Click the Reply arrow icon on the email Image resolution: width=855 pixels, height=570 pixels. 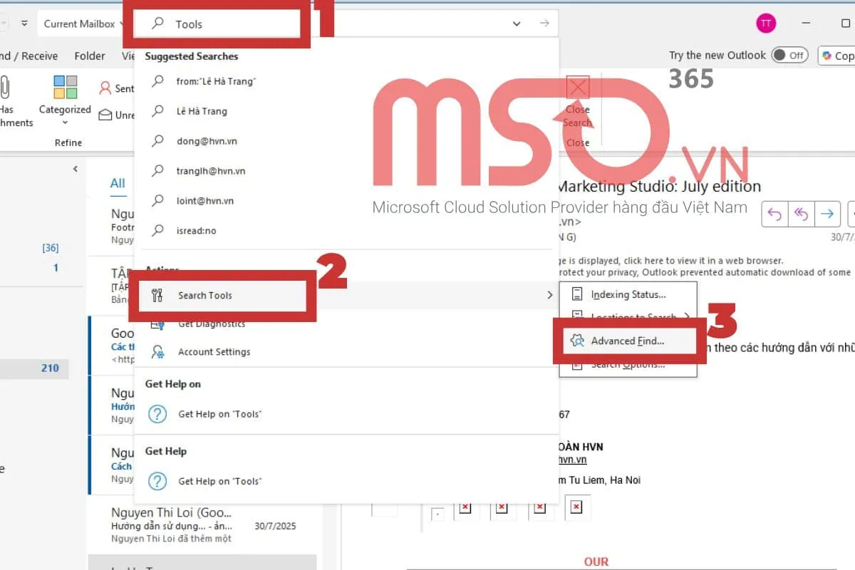coord(774,214)
